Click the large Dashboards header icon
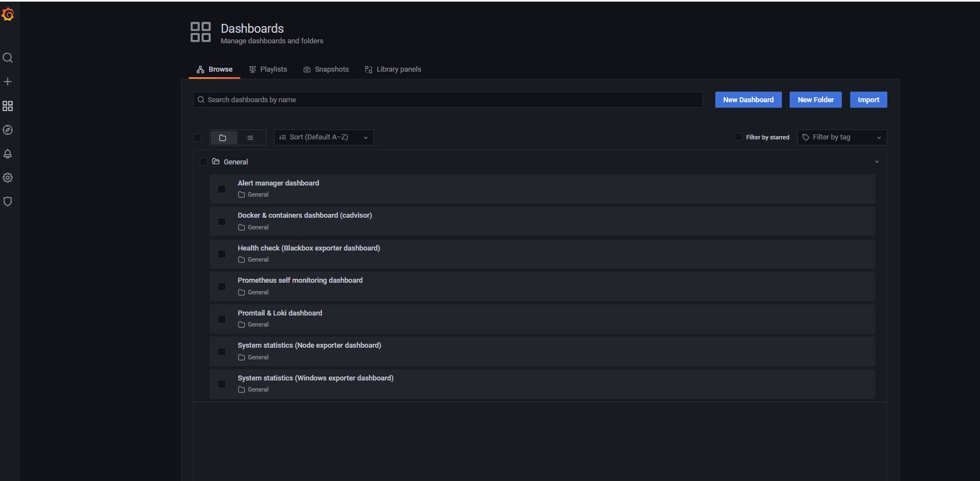The height and width of the screenshot is (481, 980). pyautogui.click(x=200, y=32)
